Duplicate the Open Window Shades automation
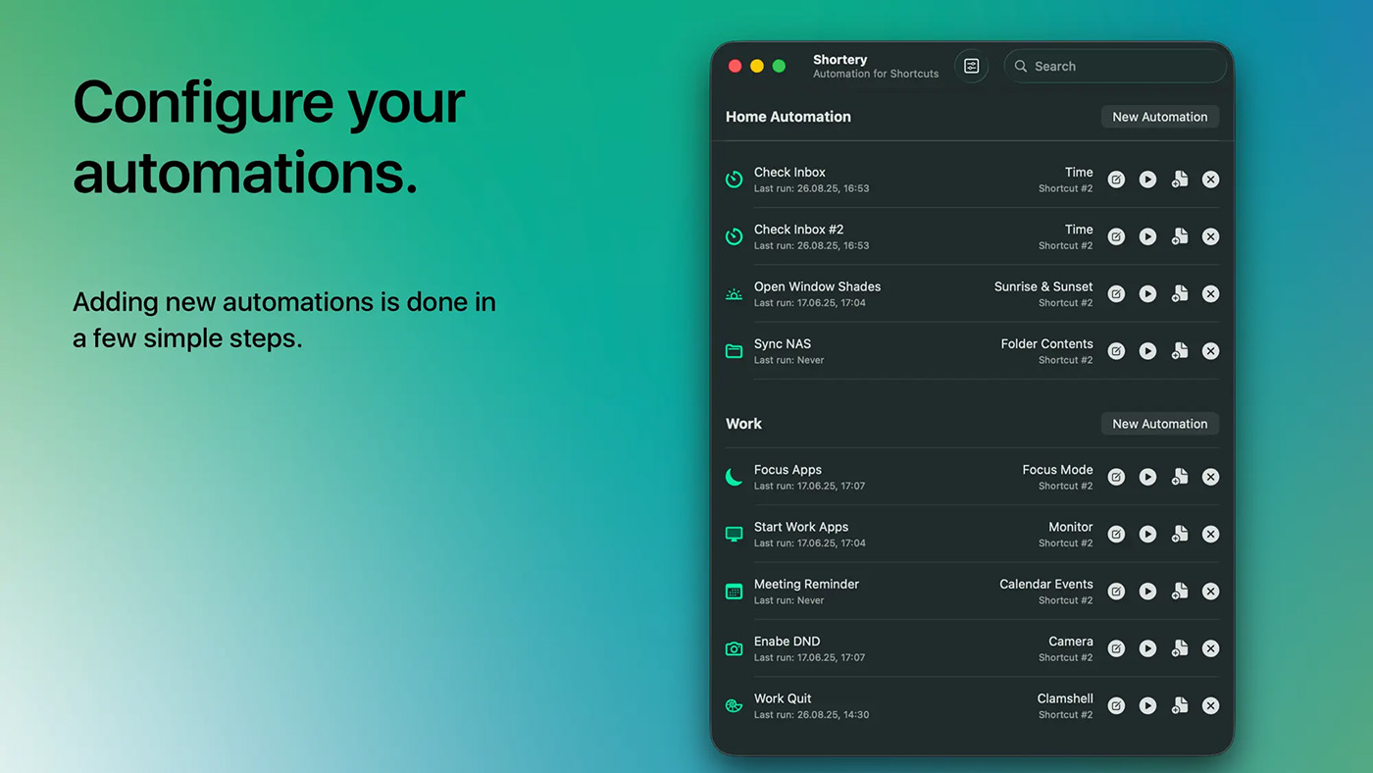1373x773 pixels. 1180,294
